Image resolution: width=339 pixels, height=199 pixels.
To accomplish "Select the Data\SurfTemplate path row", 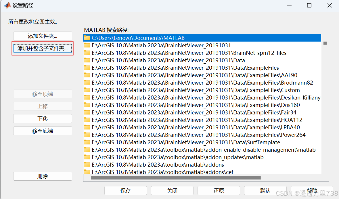I will pyautogui.click(x=202, y=142).
